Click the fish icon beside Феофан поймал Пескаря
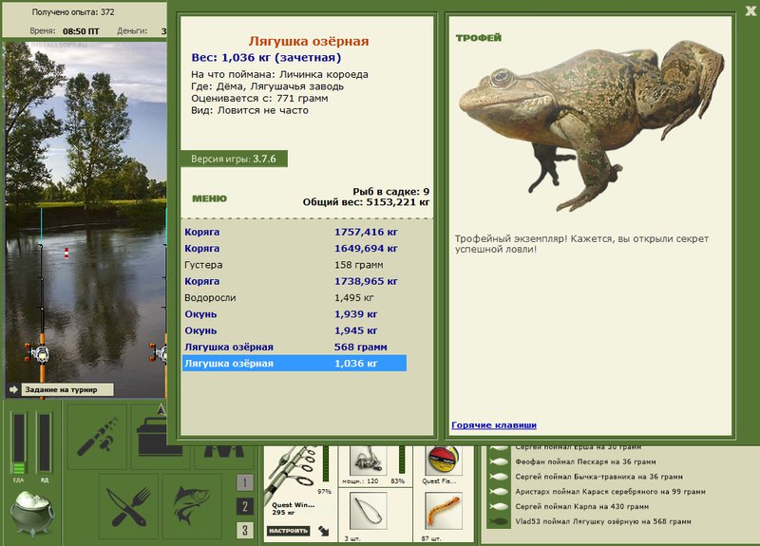 [498, 461]
